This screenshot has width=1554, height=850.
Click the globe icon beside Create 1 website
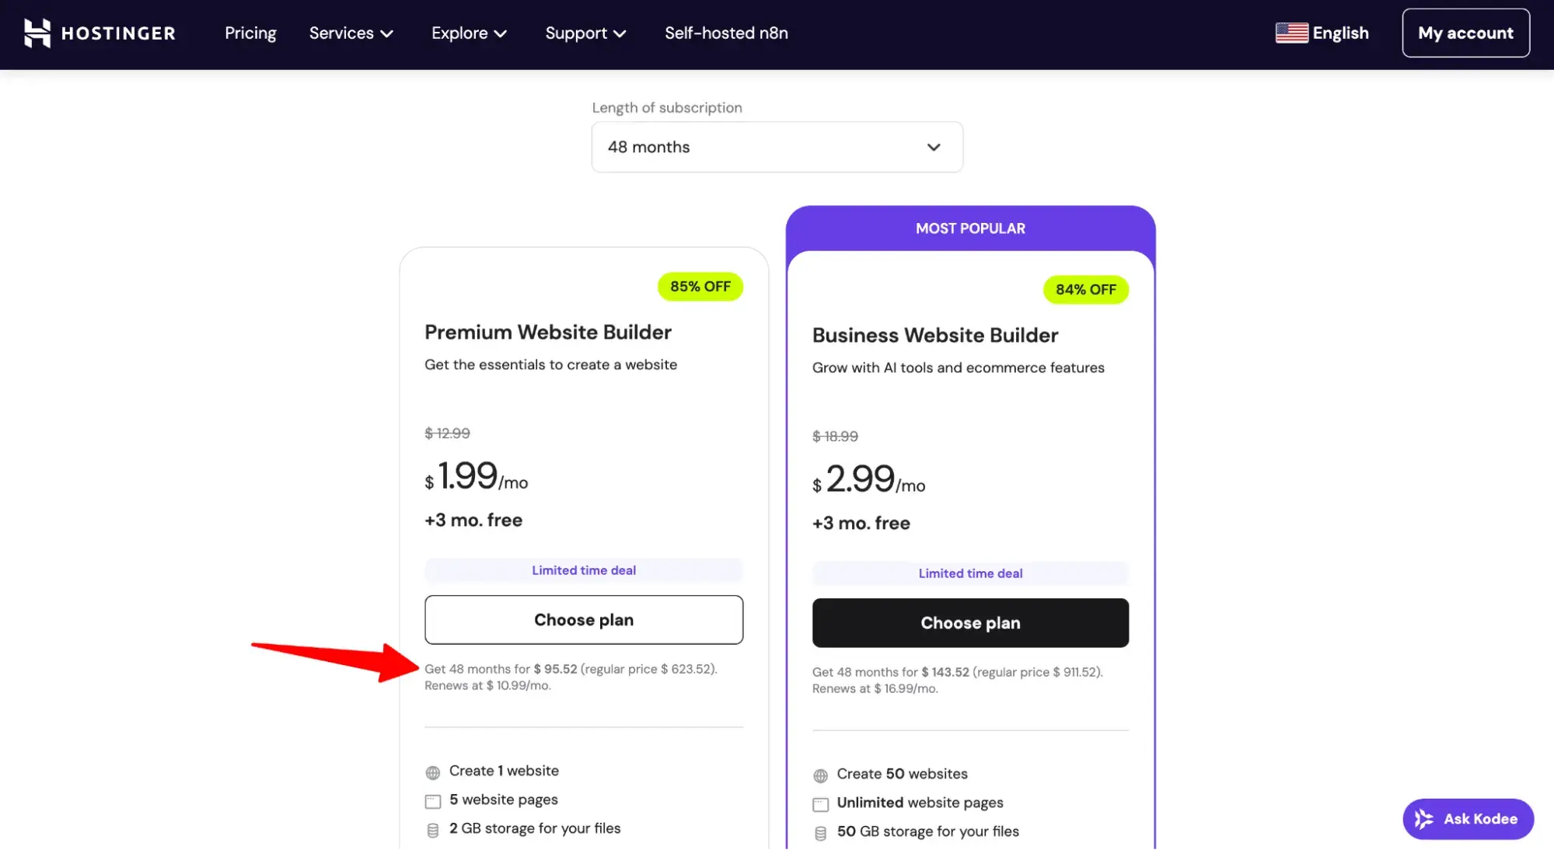click(x=432, y=771)
